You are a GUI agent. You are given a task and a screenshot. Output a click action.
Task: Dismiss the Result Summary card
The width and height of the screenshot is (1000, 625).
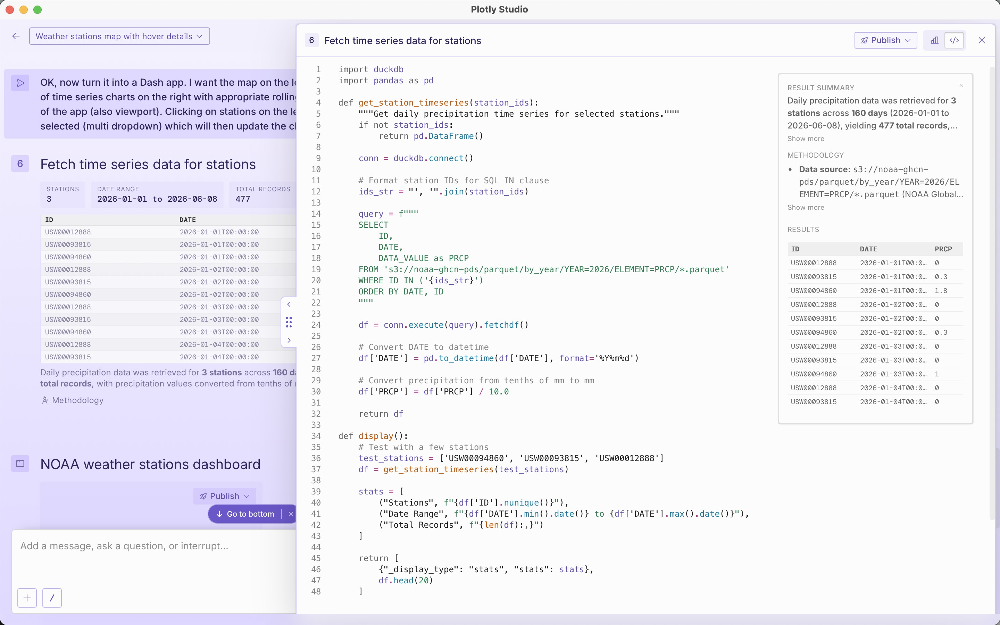(x=961, y=85)
